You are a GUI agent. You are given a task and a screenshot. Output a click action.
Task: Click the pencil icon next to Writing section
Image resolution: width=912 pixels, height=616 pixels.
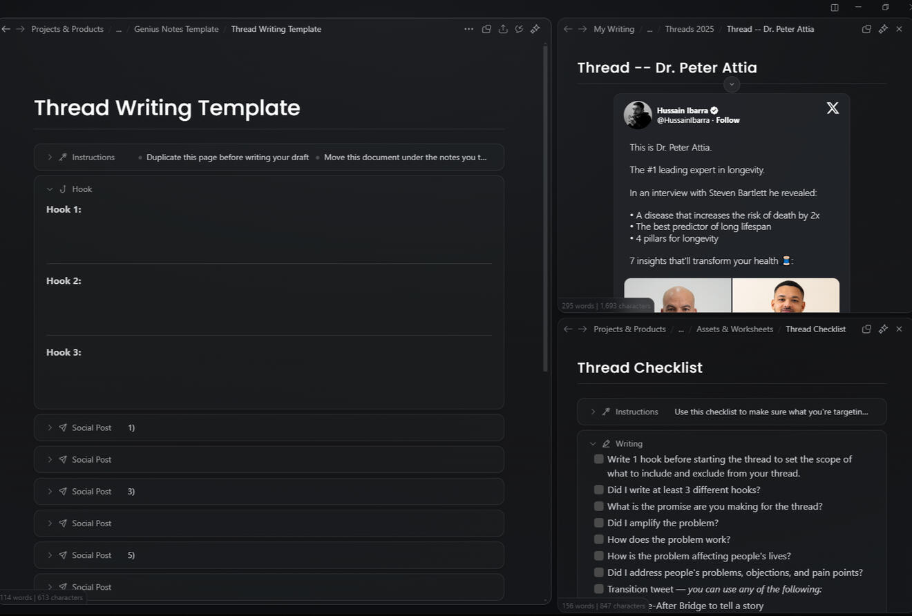(607, 444)
